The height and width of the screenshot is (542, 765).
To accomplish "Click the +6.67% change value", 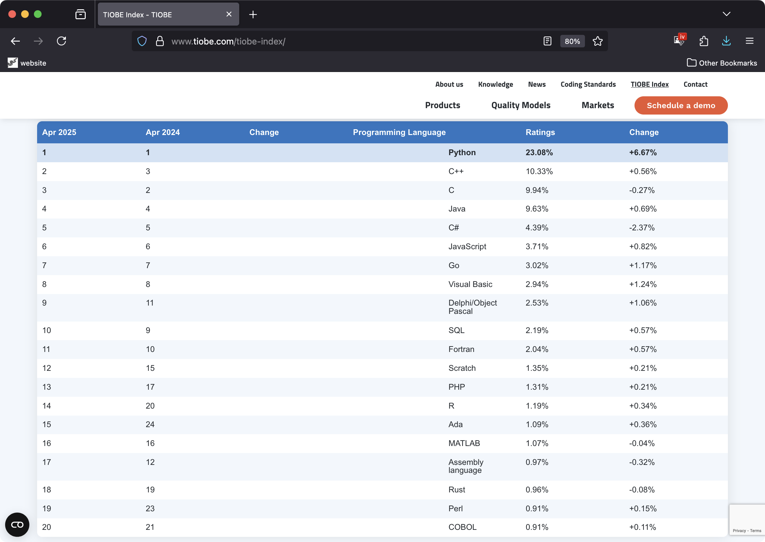I will coord(643,153).
